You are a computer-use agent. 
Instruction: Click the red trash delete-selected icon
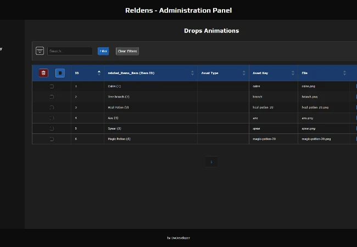tap(43, 73)
